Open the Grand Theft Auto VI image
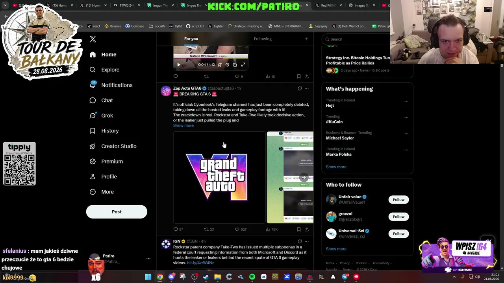The image size is (504, 283). point(219,177)
